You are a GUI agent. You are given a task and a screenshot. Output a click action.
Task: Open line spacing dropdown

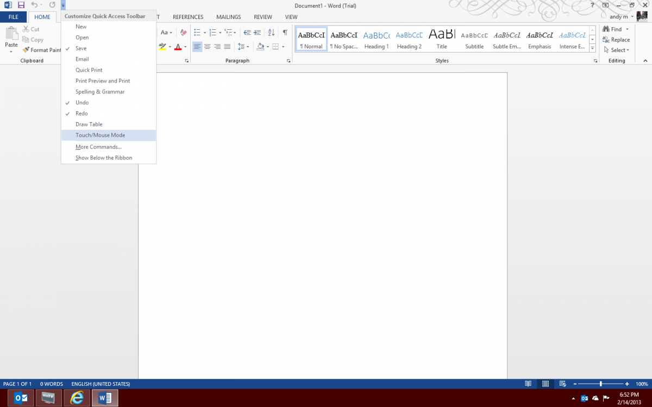coord(244,47)
